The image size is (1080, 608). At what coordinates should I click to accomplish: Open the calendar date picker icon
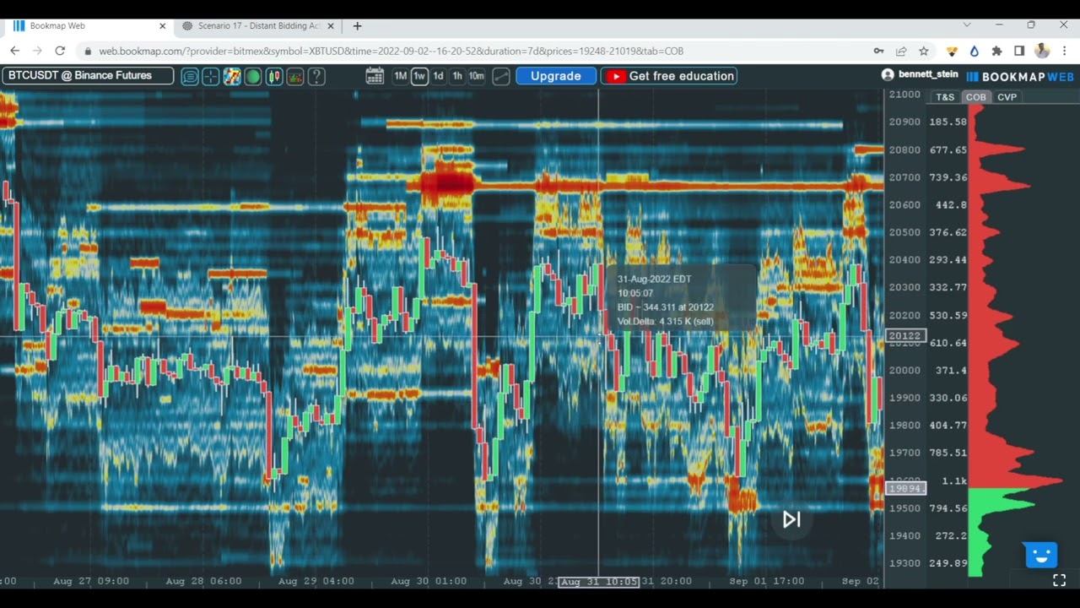point(375,76)
